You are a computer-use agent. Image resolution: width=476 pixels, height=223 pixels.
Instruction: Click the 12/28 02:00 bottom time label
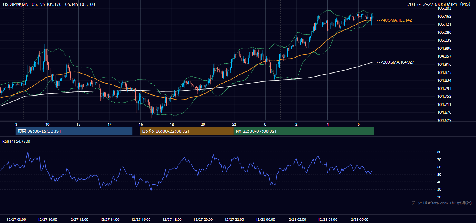point(296,220)
